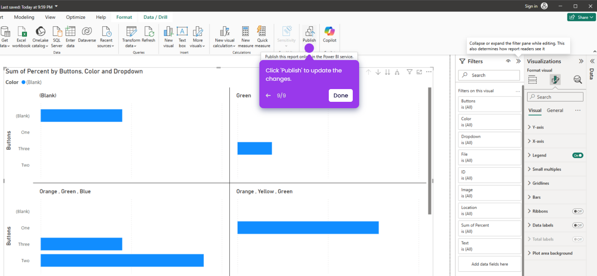
Task: Open the Optimize tab
Action: [x=76, y=17]
